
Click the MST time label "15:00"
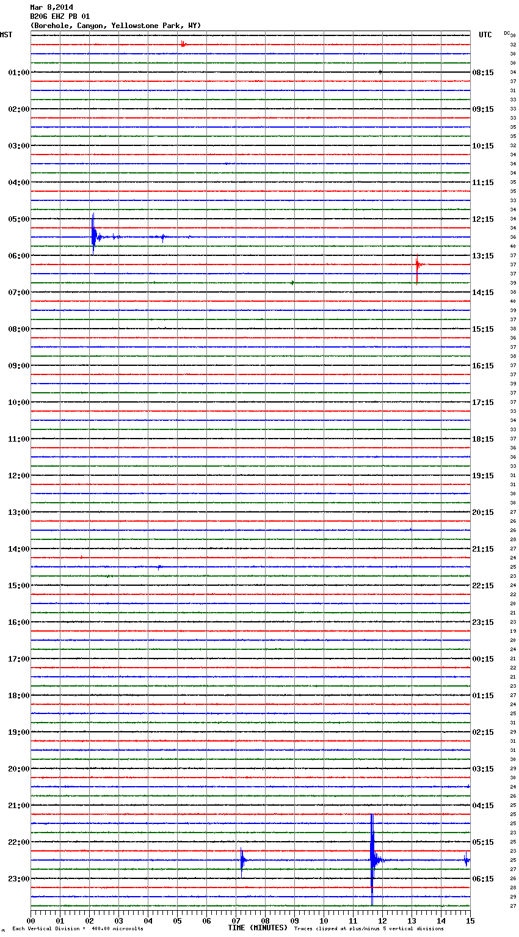[x=19, y=586]
